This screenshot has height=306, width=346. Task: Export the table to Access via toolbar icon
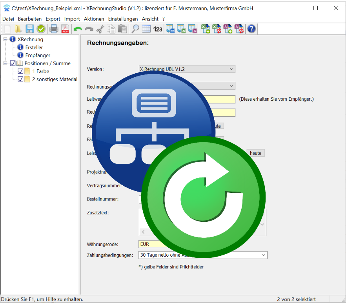pos(192,29)
